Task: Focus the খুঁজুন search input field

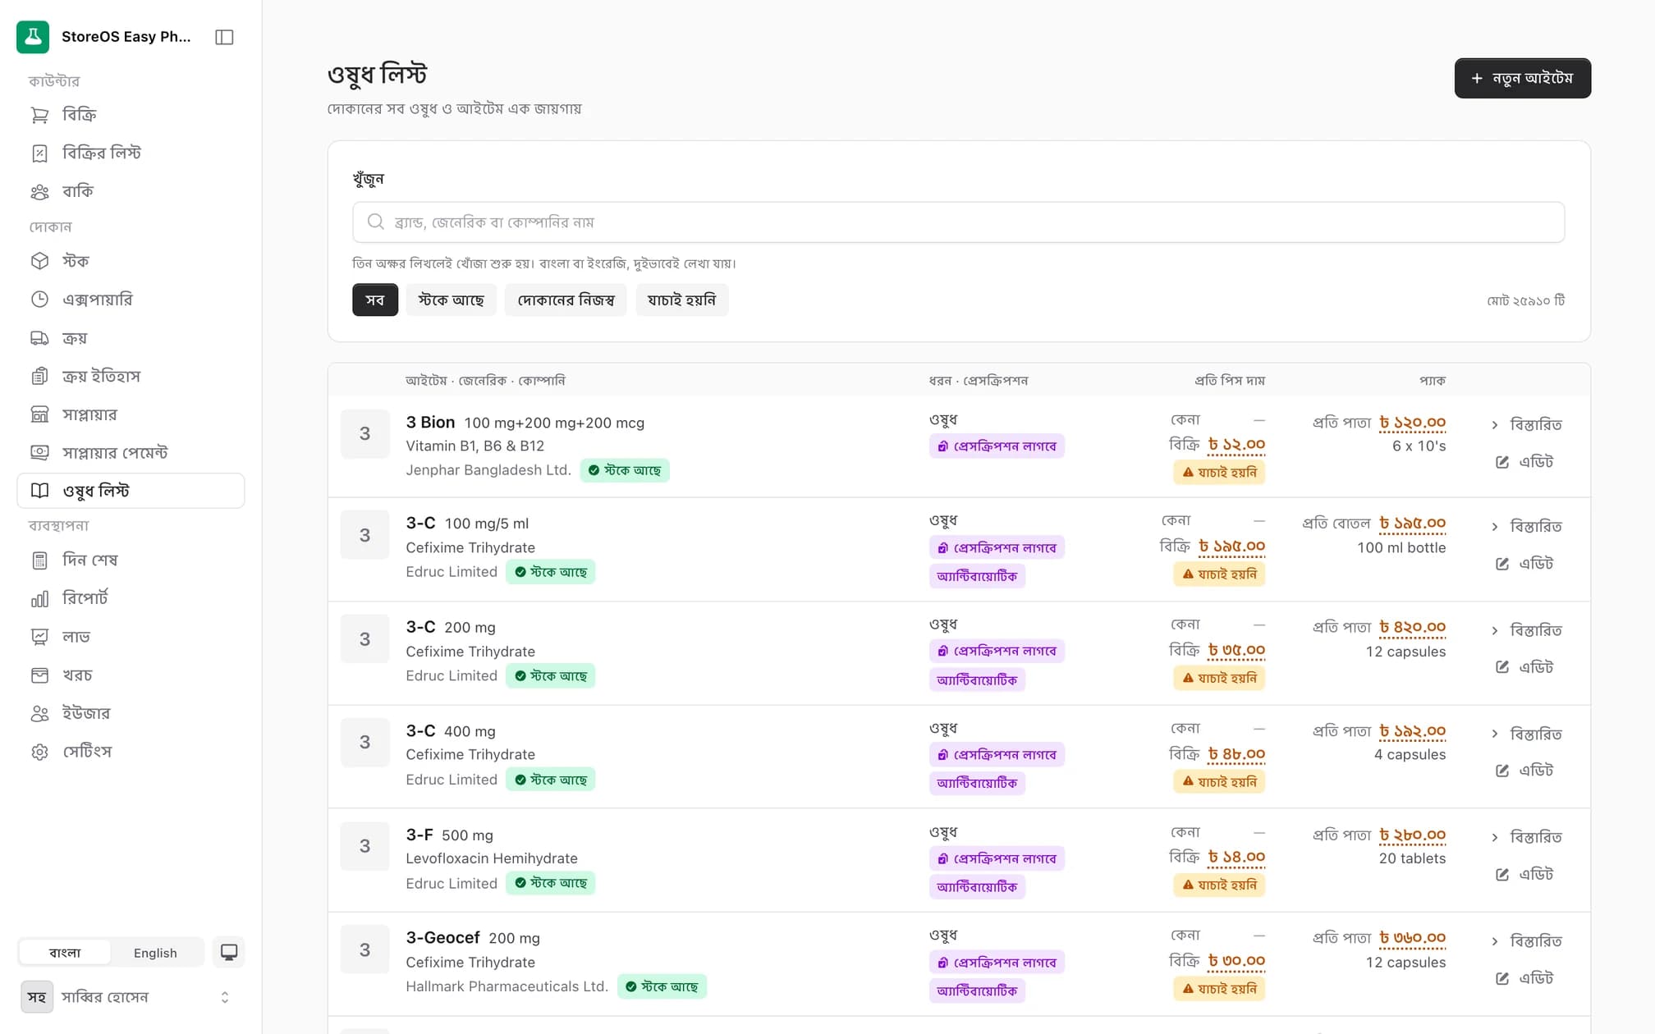Action: point(958,222)
